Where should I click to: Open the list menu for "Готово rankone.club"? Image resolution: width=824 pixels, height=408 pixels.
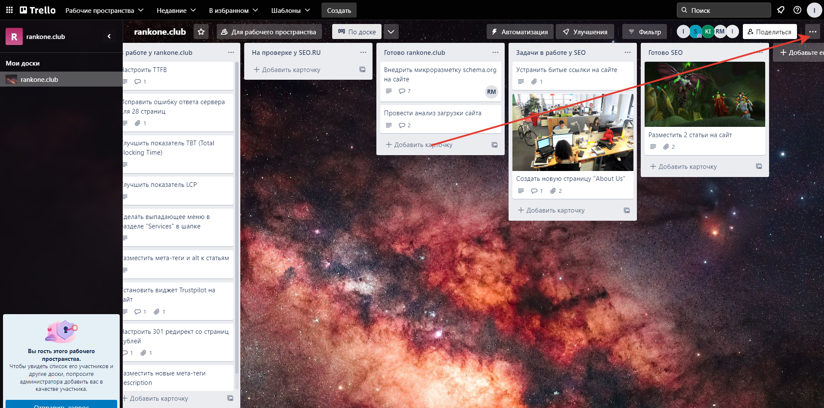[x=495, y=52]
